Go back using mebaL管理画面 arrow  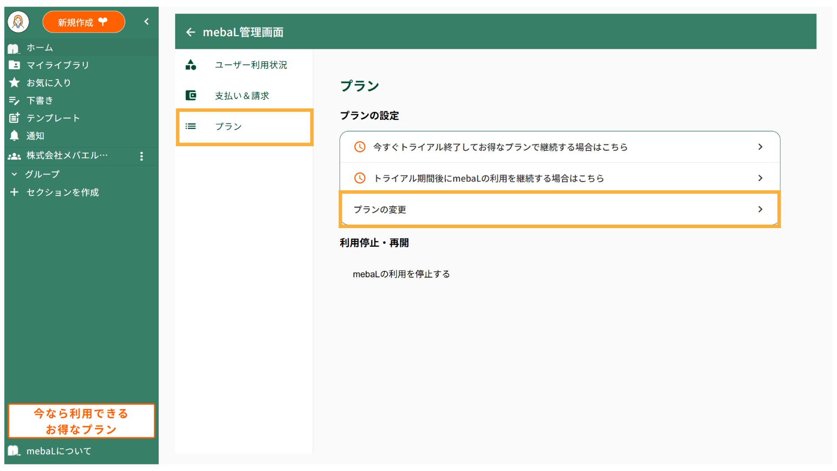191,32
